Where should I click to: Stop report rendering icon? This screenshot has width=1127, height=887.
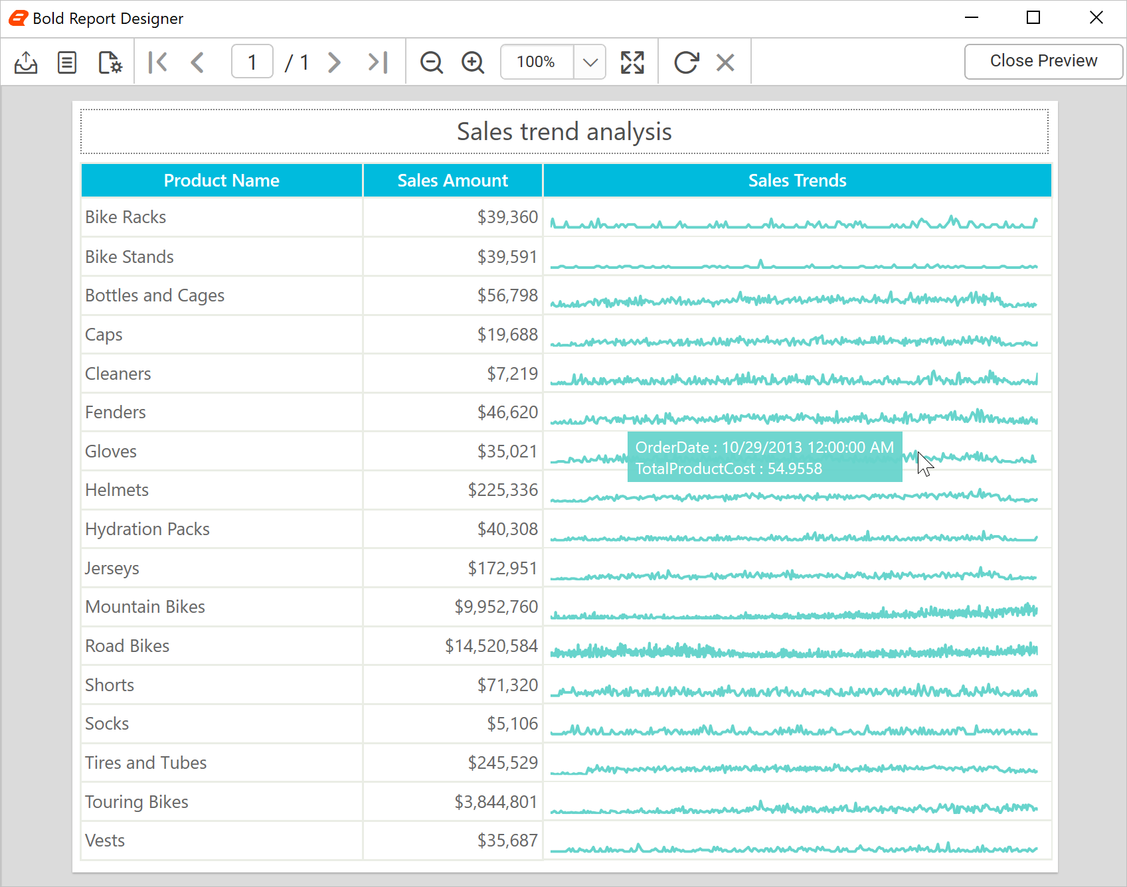click(x=725, y=62)
